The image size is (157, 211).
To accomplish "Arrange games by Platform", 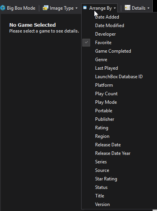I will click(104, 85).
